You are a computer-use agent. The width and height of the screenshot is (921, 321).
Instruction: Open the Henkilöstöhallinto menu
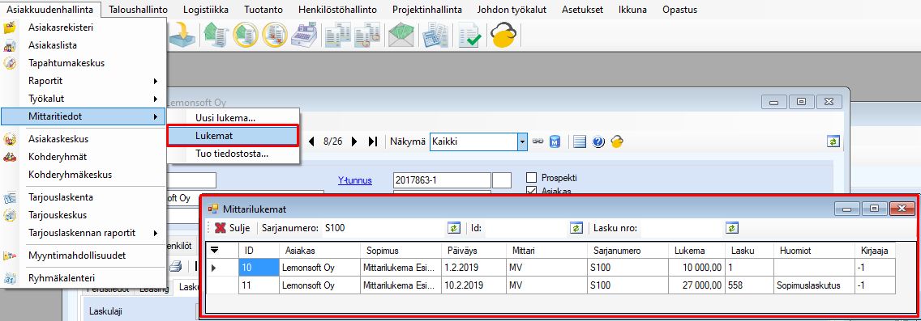337,10
